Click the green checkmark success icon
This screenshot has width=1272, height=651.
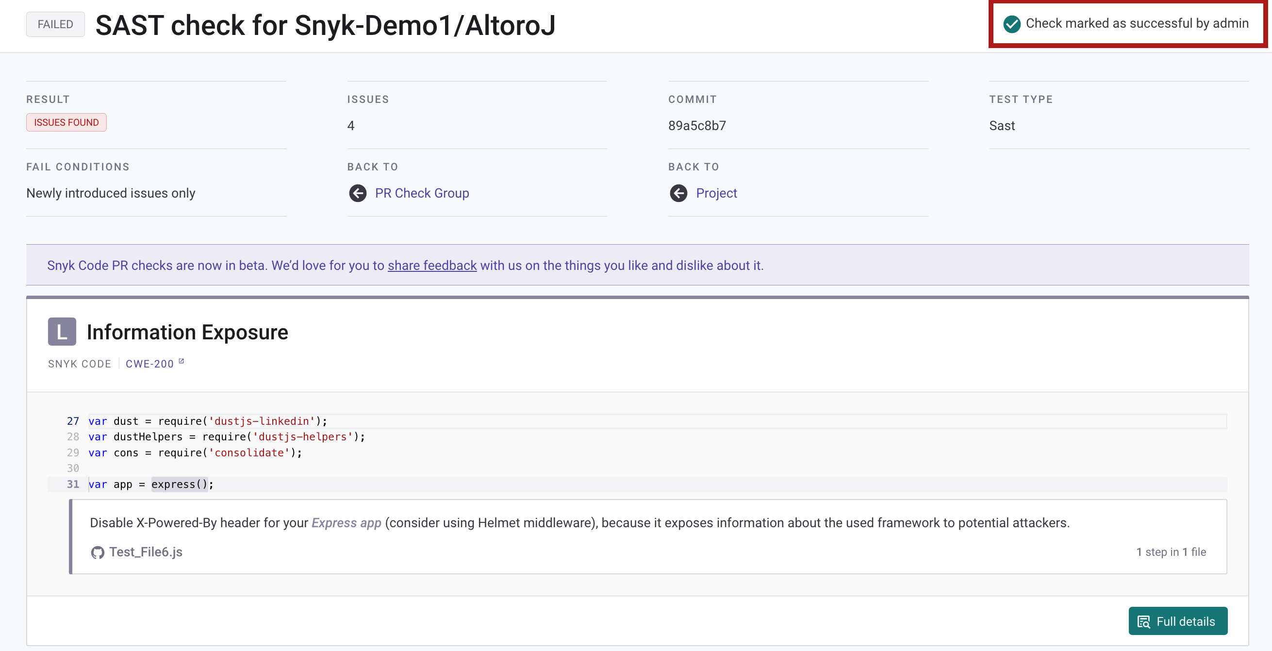coord(1012,24)
